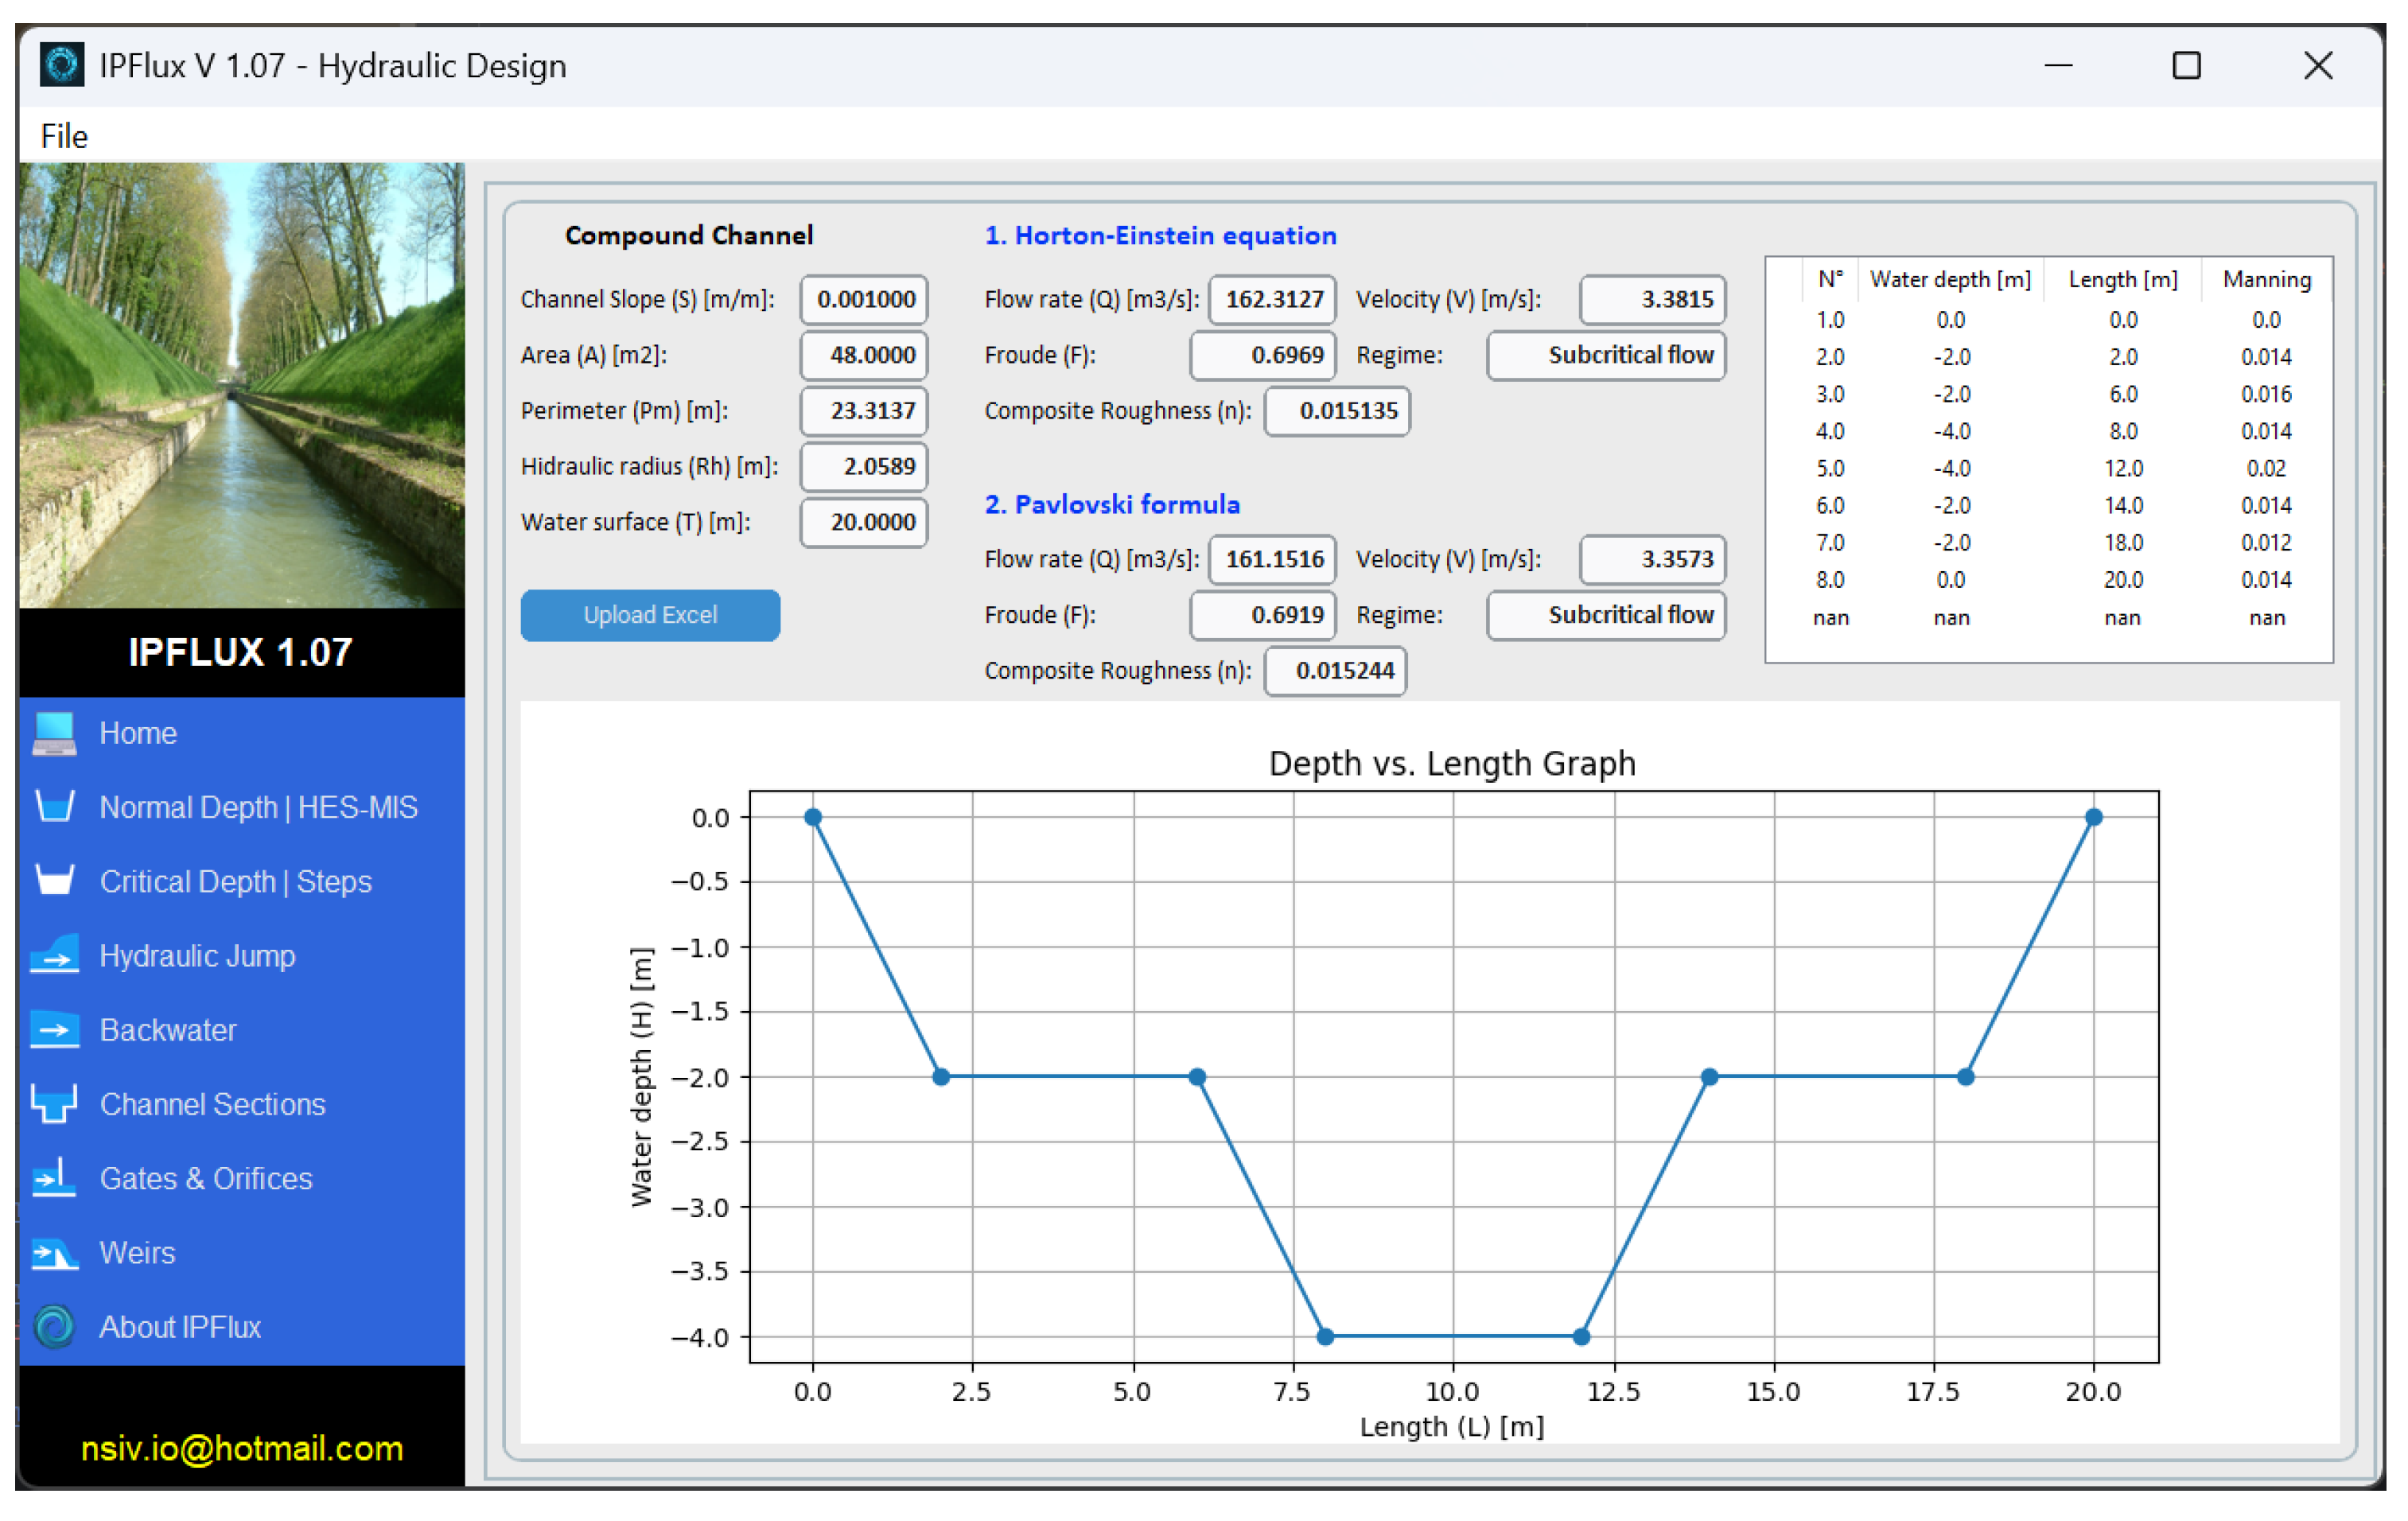Viewport: 2408px width, 1521px height.
Task: Go to the Hydraulic Jump section
Action: coord(197,955)
